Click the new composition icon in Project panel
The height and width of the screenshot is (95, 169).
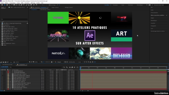click(x=6, y=62)
